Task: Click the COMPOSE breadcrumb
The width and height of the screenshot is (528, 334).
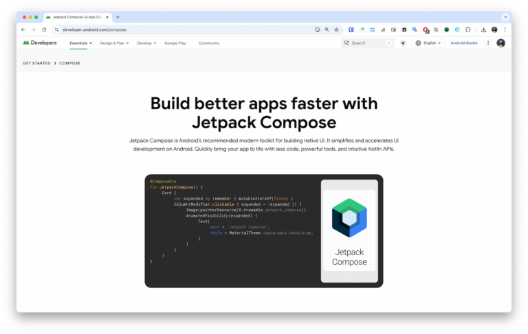Action: tap(69, 63)
